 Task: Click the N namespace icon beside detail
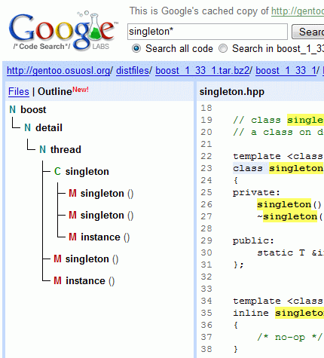[28, 127]
